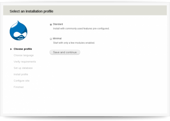Click the 'Finished' step
This screenshot has height=121, width=170.
pyautogui.click(x=19, y=87)
